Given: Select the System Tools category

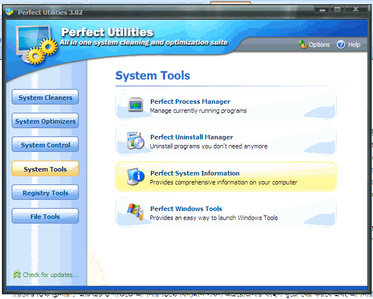Looking at the screenshot, I should 45,169.
